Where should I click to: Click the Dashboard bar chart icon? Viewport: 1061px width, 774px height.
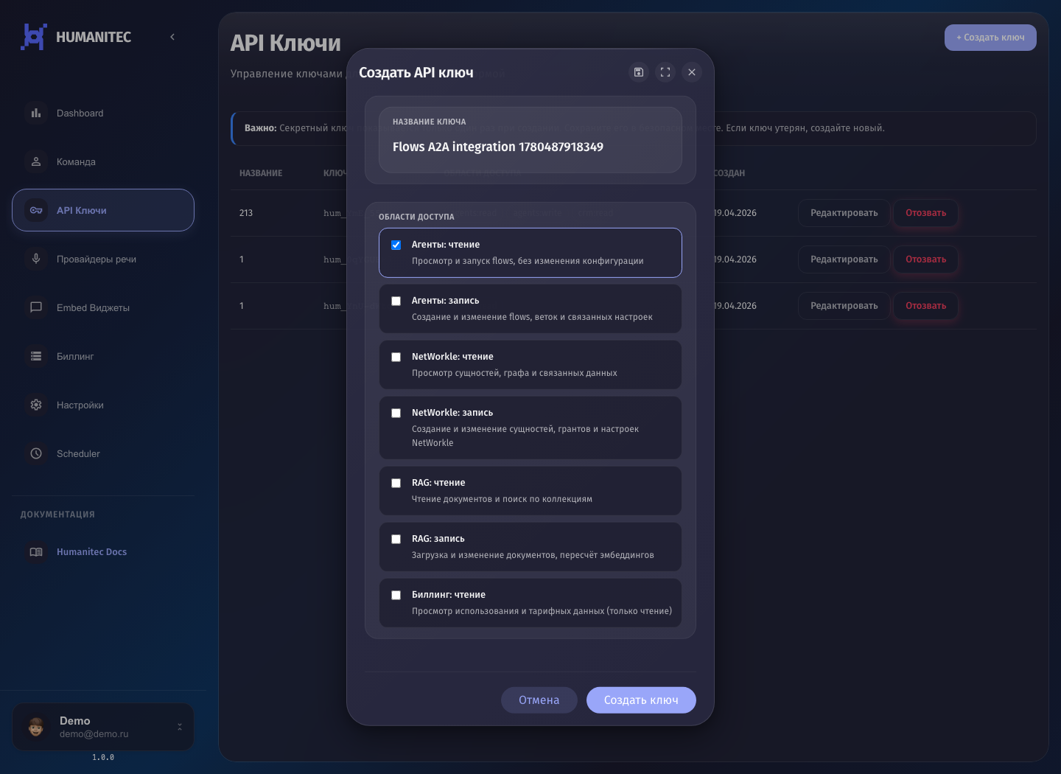36,113
